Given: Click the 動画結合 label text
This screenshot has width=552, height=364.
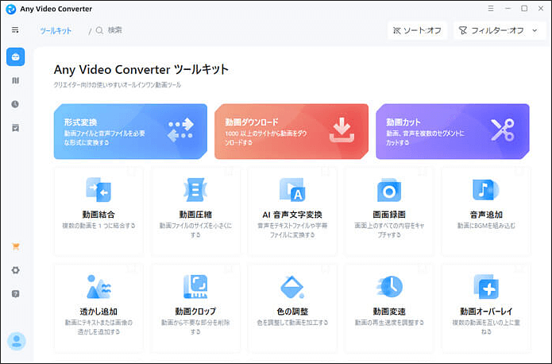Looking at the screenshot, I should tap(98, 215).
